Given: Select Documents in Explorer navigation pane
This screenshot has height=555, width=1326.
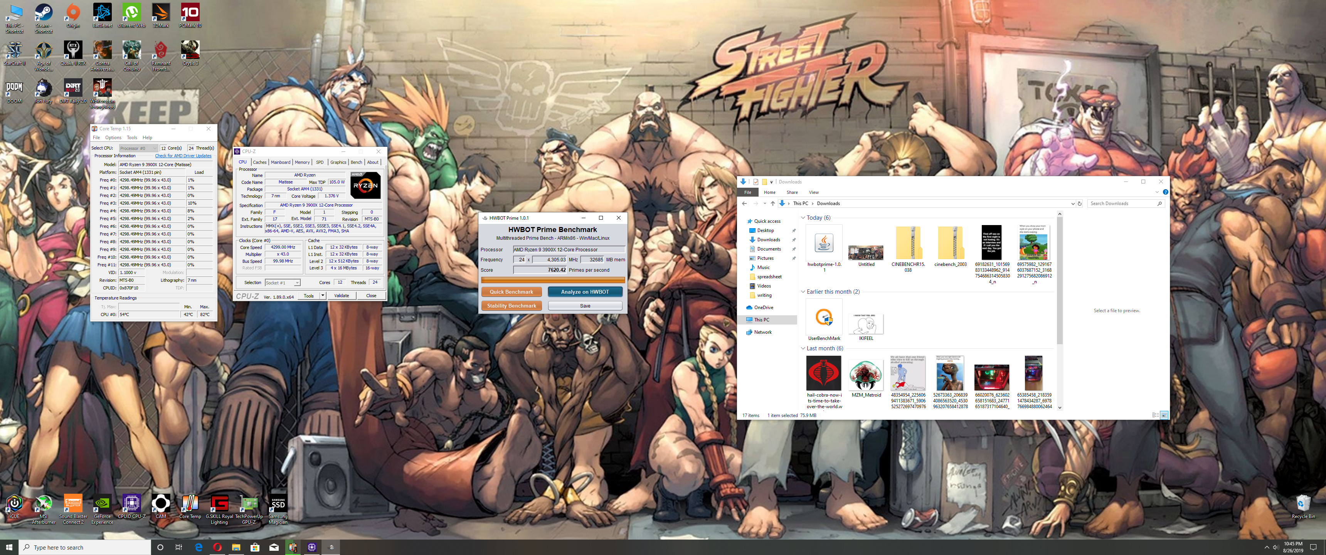Looking at the screenshot, I should [x=769, y=249].
